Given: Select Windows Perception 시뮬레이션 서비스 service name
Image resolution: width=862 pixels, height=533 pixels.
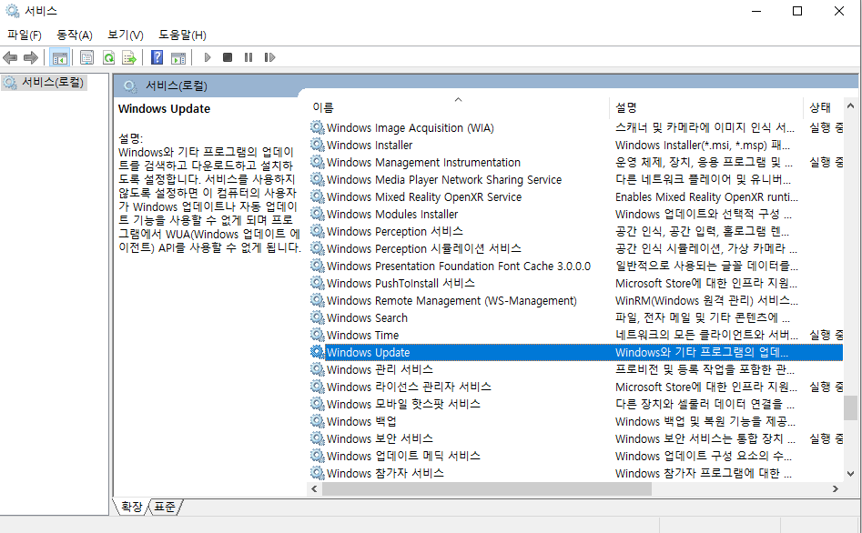Looking at the screenshot, I should pyautogui.click(x=424, y=248).
